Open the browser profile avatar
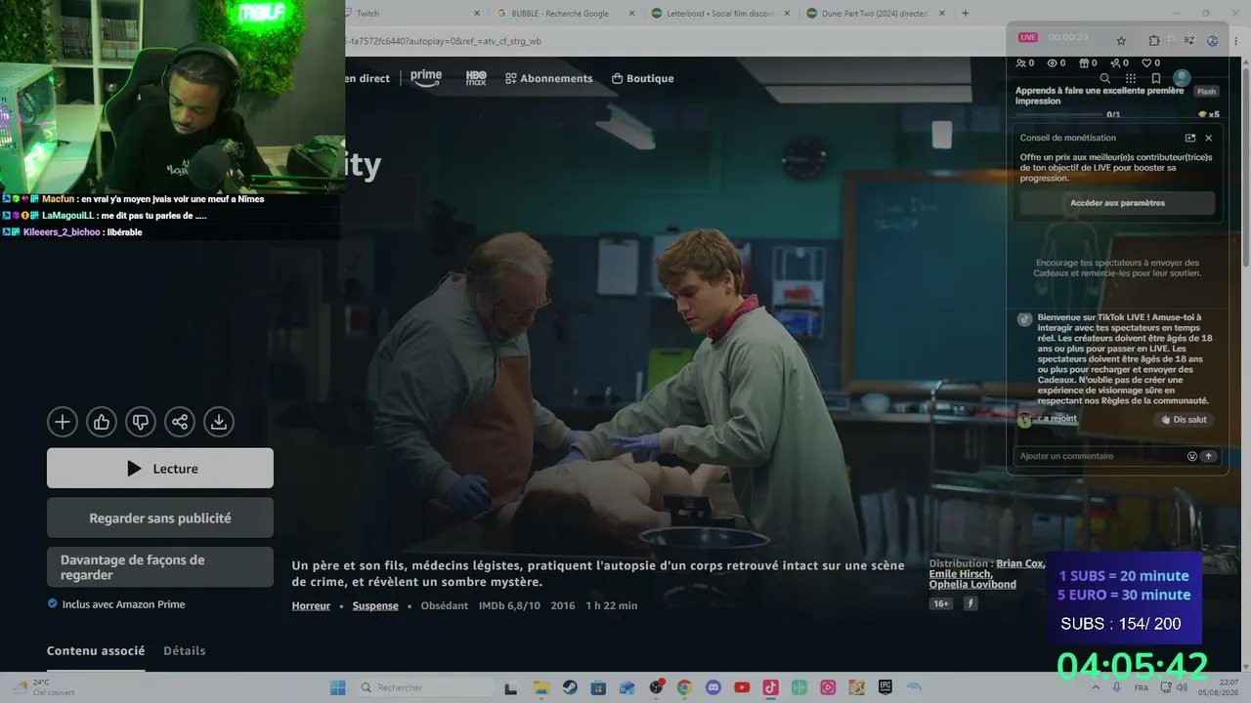 [1212, 41]
